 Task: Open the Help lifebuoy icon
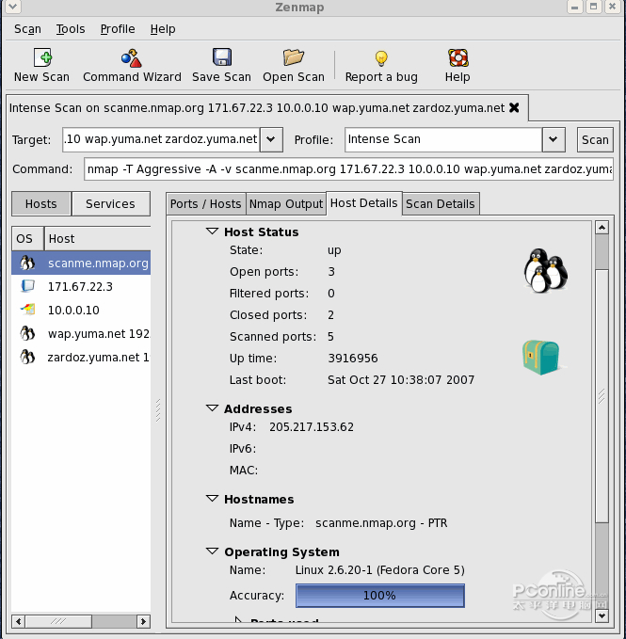458,57
